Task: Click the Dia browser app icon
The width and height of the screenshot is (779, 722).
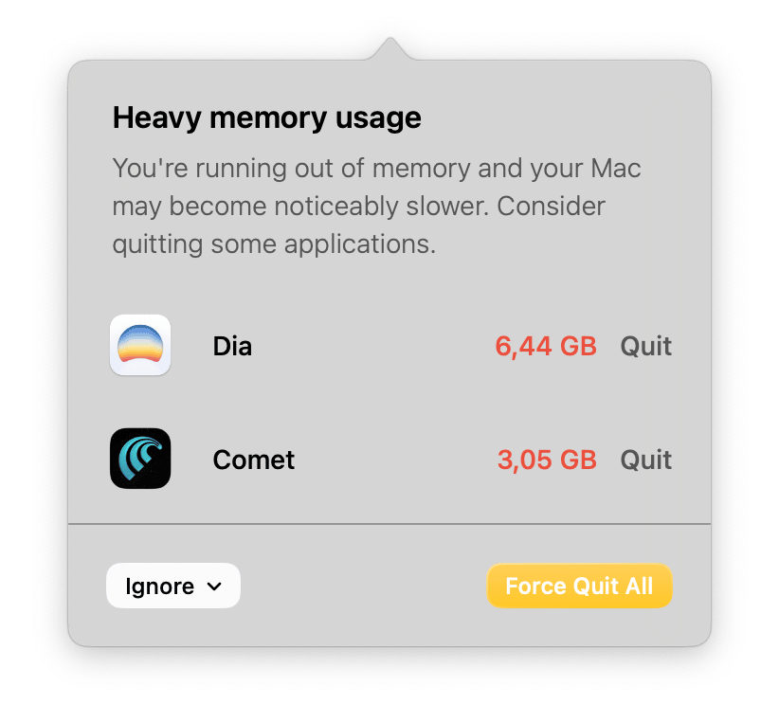Action: (x=140, y=345)
